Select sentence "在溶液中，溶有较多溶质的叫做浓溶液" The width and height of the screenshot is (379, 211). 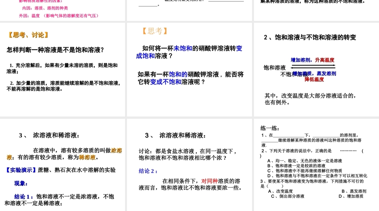65,154
